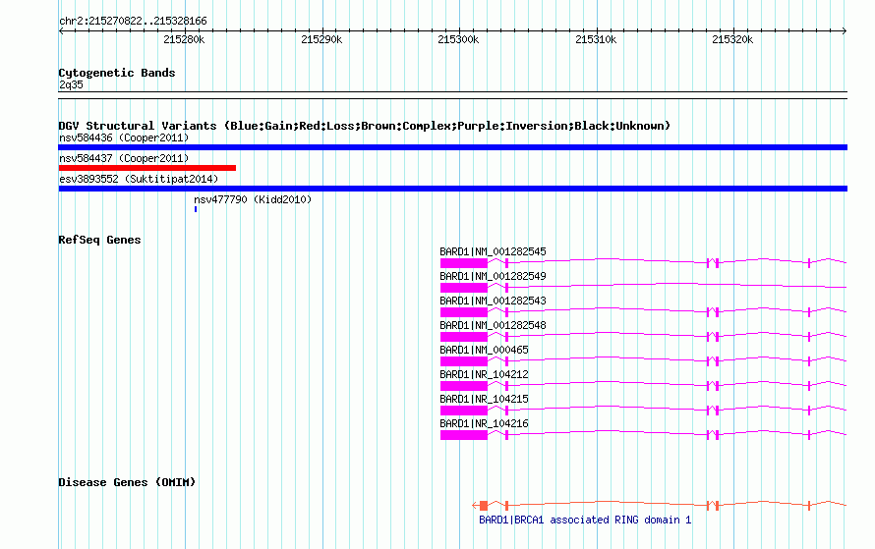
Task: Click the RefSeq Genes track title
Action: [x=99, y=240]
